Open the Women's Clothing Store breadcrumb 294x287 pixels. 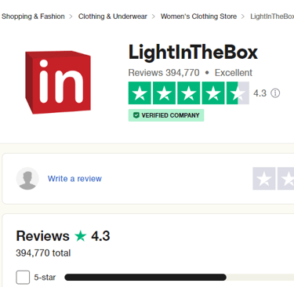198,16
